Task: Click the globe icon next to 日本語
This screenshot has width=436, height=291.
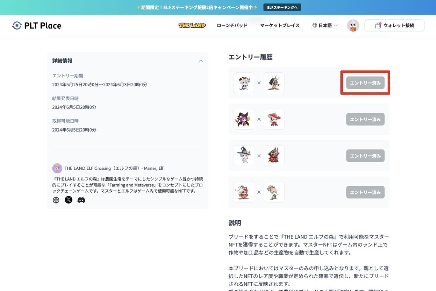Action: [315, 25]
